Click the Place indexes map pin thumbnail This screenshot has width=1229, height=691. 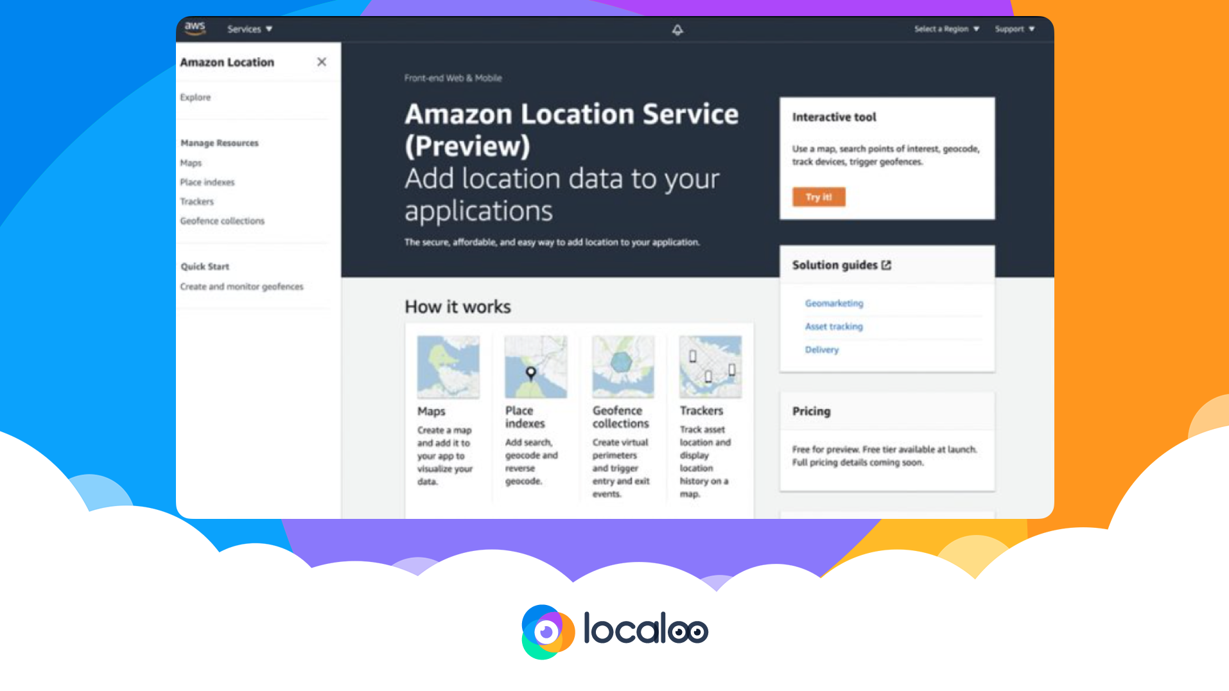(x=536, y=367)
